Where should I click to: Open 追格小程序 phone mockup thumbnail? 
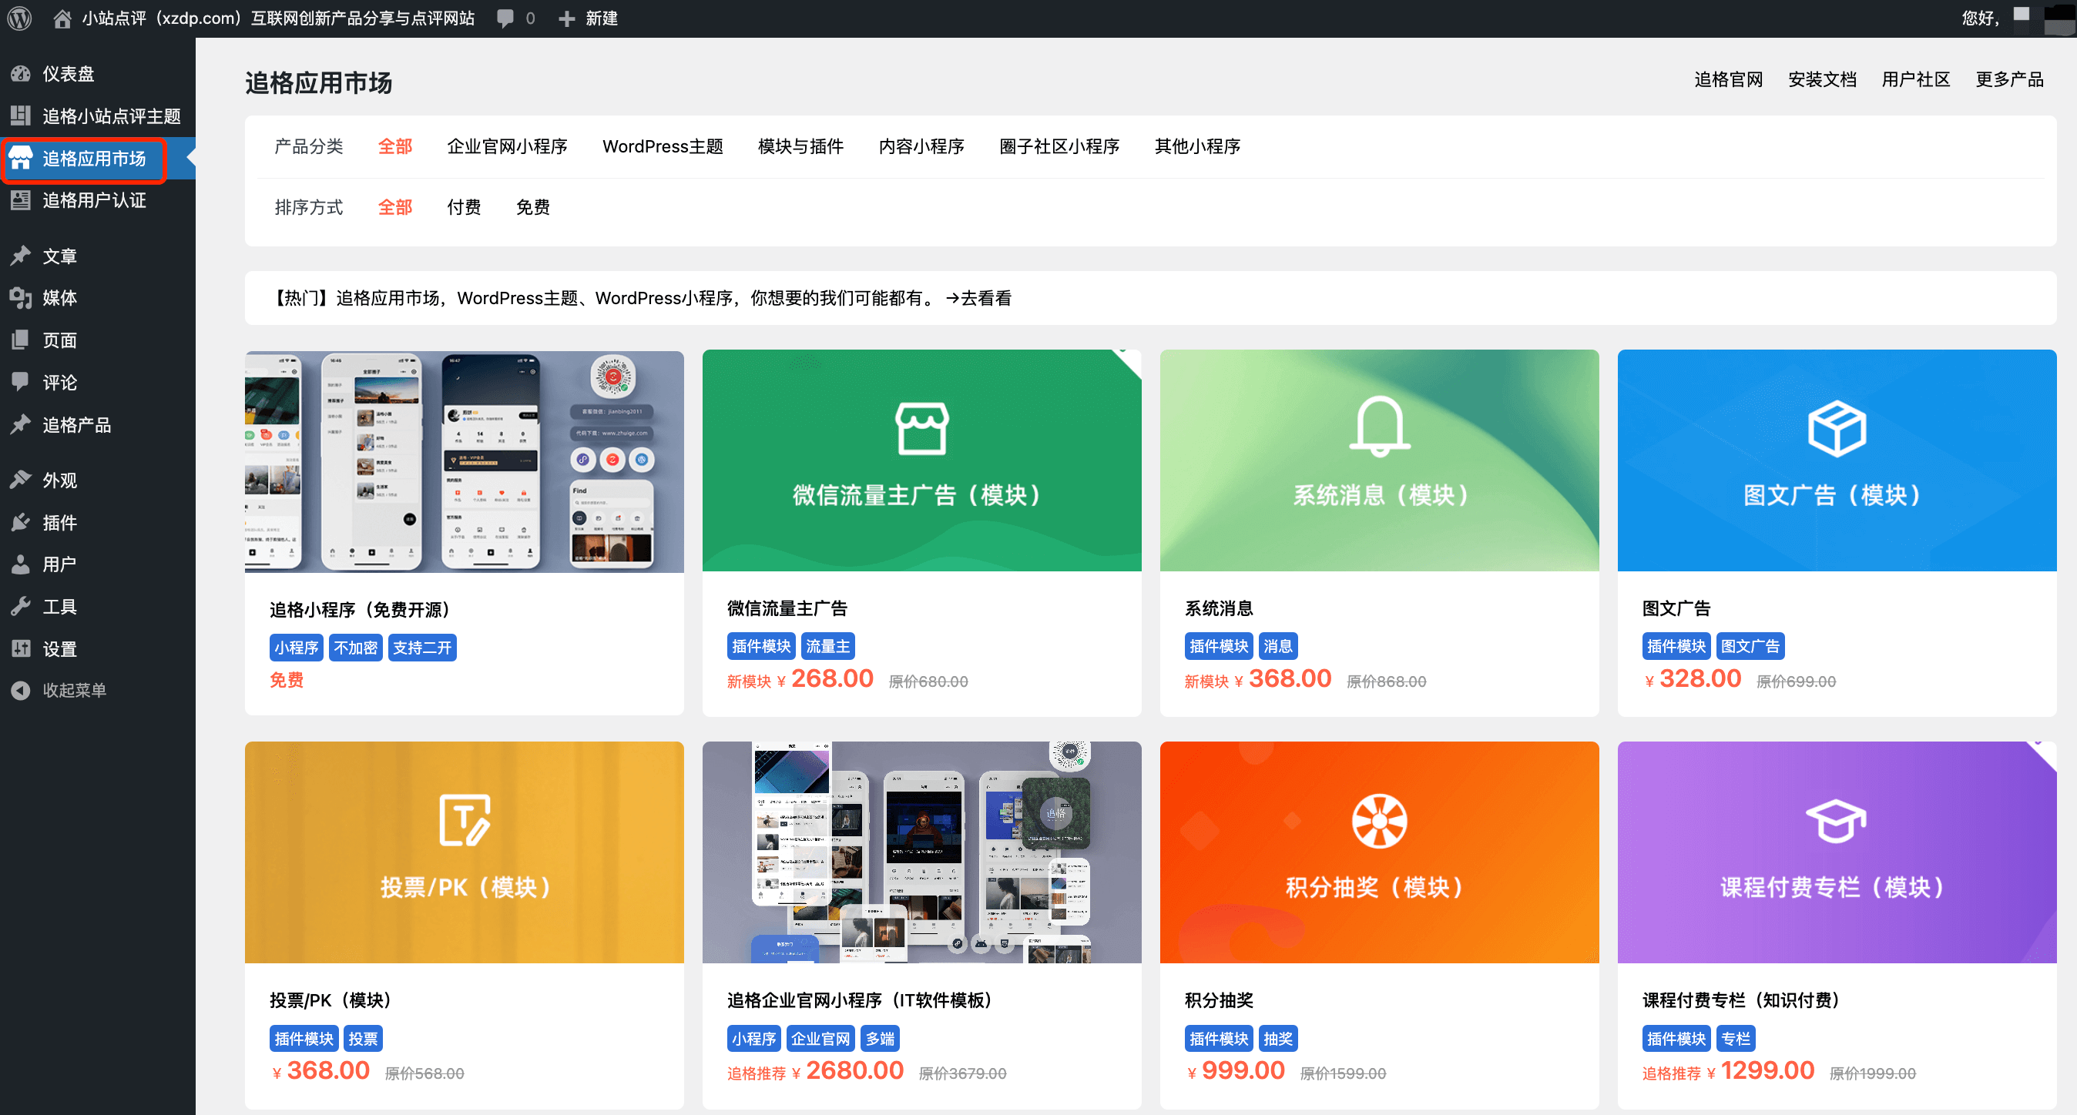click(x=465, y=460)
